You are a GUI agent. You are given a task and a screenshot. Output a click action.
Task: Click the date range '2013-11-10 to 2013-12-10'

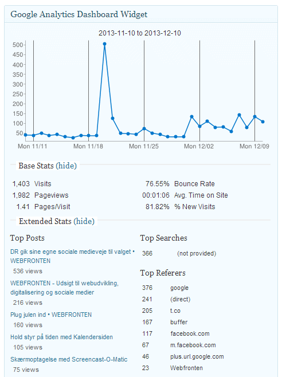(139, 33)
